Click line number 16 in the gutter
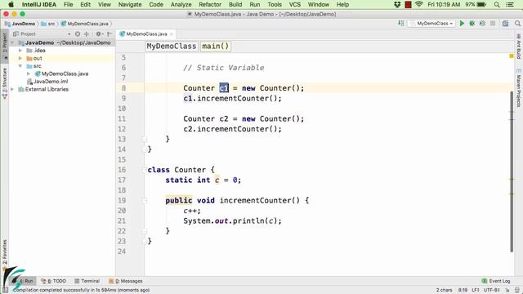 click(x=122, y=170)
